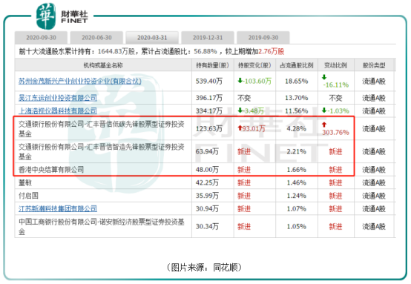Open the 吴江东运创业投资有限公司 link
The image size is (411, 284).
pos(58,98)
